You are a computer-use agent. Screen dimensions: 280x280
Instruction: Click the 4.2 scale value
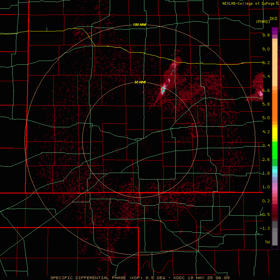[x=266, y=132]
